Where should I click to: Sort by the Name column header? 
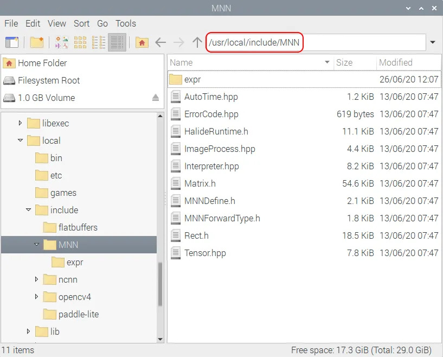point(250,62)
